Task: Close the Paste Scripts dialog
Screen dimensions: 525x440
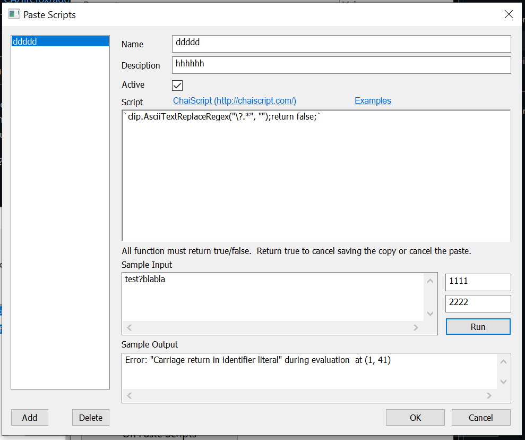Action: [x=508, y=14]
